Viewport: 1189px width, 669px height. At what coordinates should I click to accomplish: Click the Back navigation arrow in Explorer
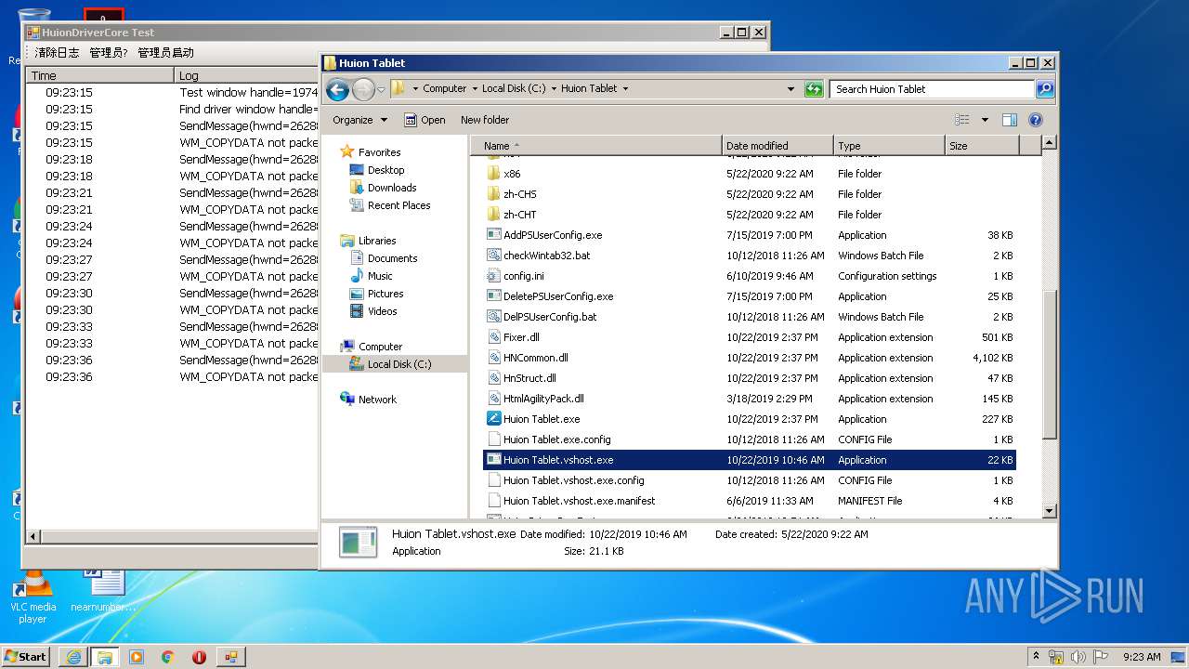click(338, 89)
